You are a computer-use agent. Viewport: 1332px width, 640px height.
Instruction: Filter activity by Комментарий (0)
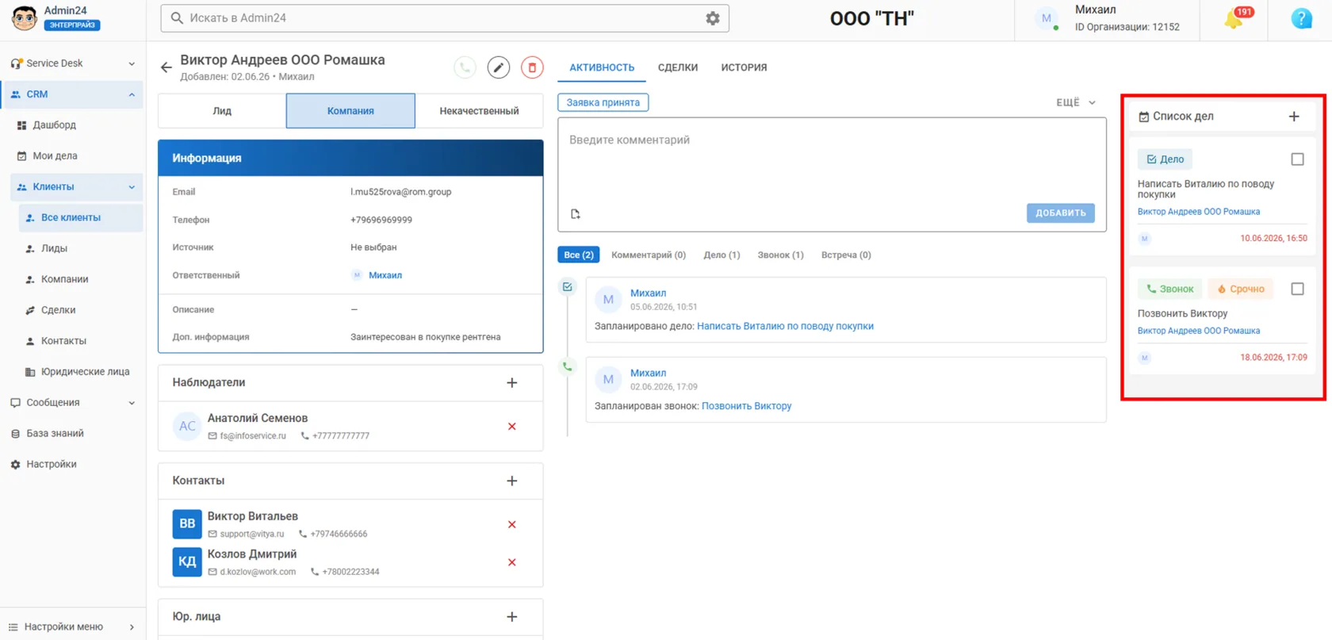tap(649, 255)
